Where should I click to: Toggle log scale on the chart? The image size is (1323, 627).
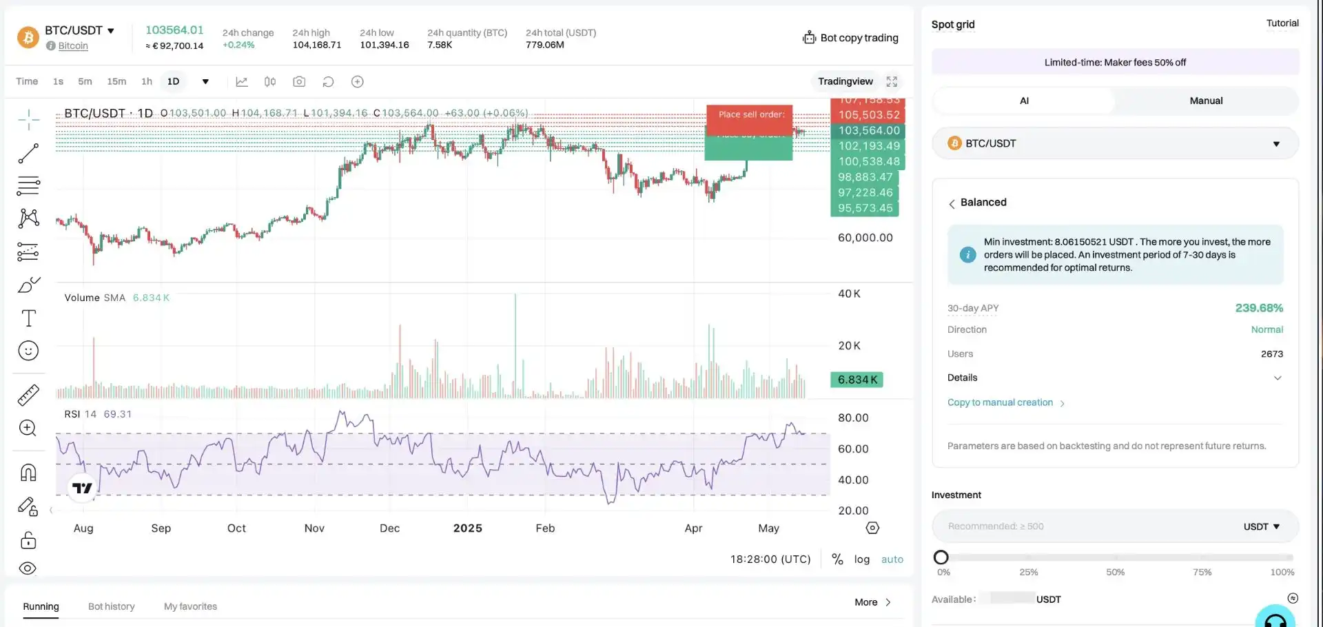click(861, 559)
